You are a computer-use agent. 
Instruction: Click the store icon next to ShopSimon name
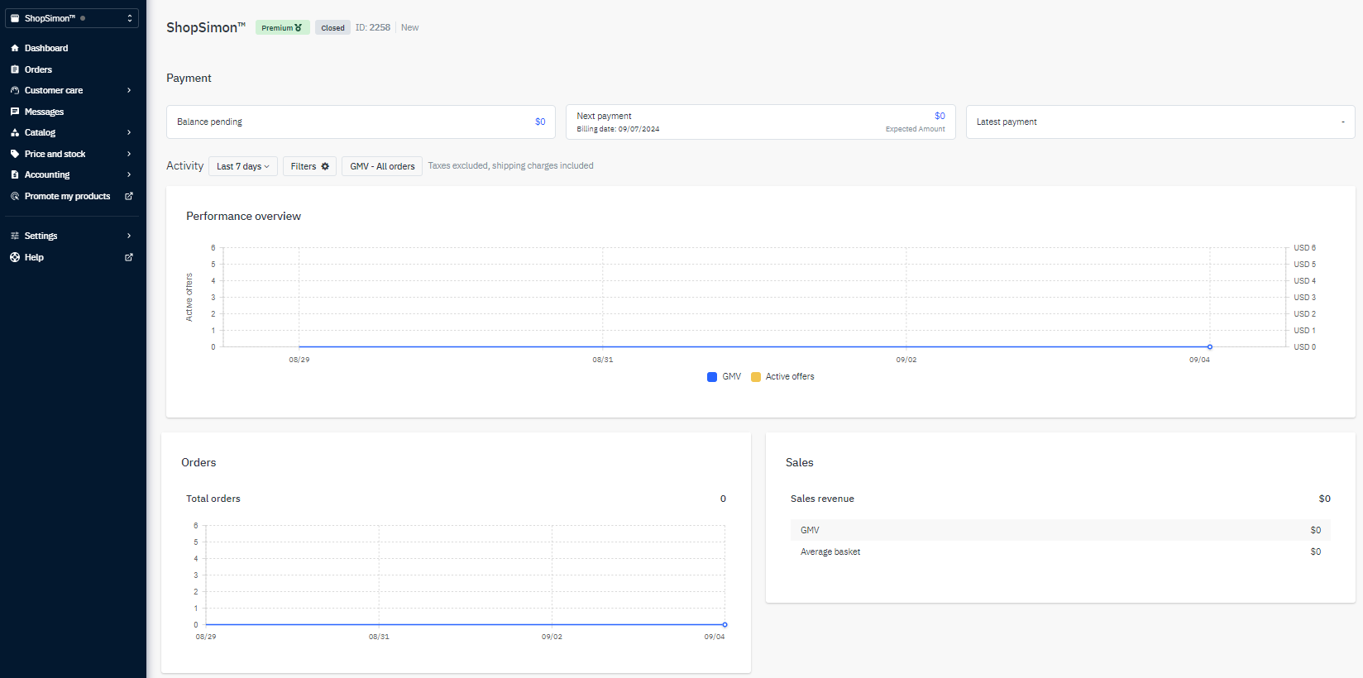(15, 18)
